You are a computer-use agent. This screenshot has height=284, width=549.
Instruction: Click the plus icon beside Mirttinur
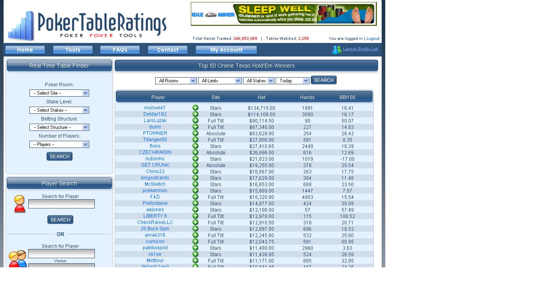click(195, 261)
